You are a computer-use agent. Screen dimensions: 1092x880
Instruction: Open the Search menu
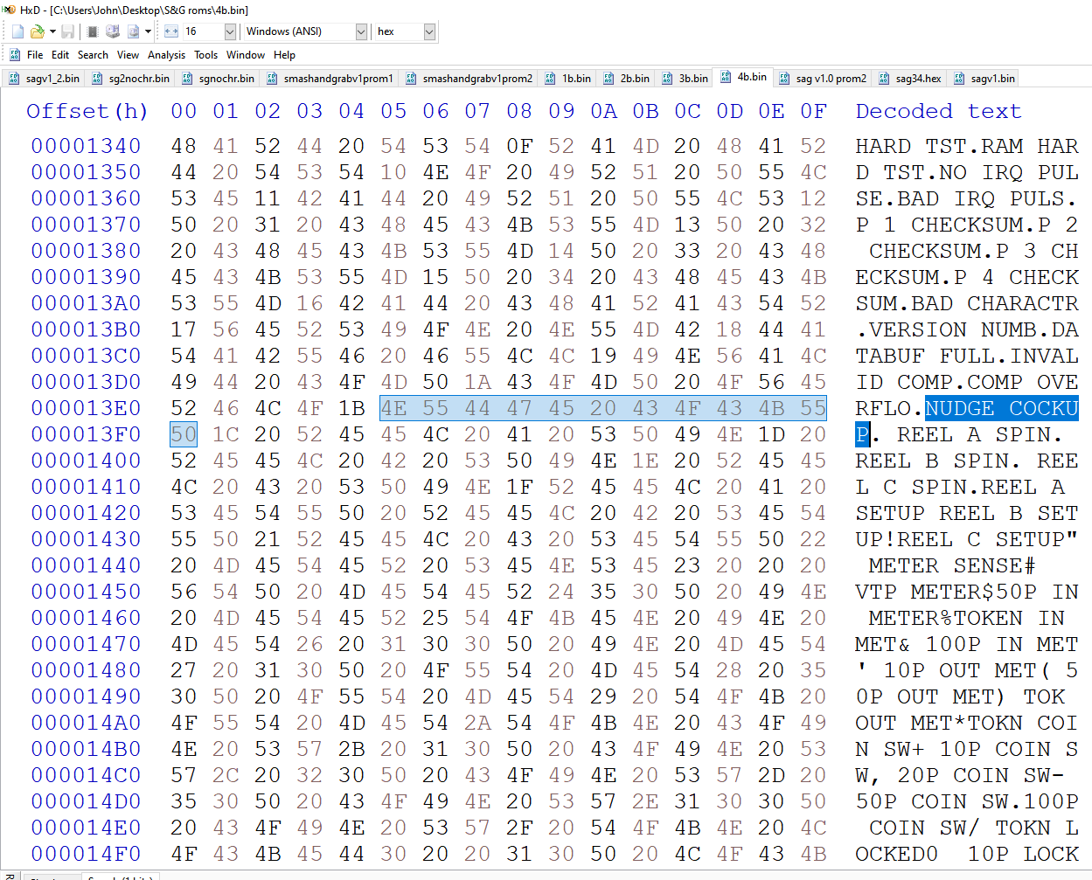(93, 54)
